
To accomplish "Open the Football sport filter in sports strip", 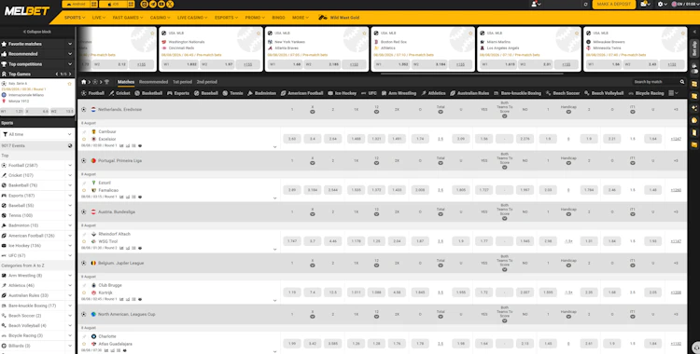I will point(92,93).
